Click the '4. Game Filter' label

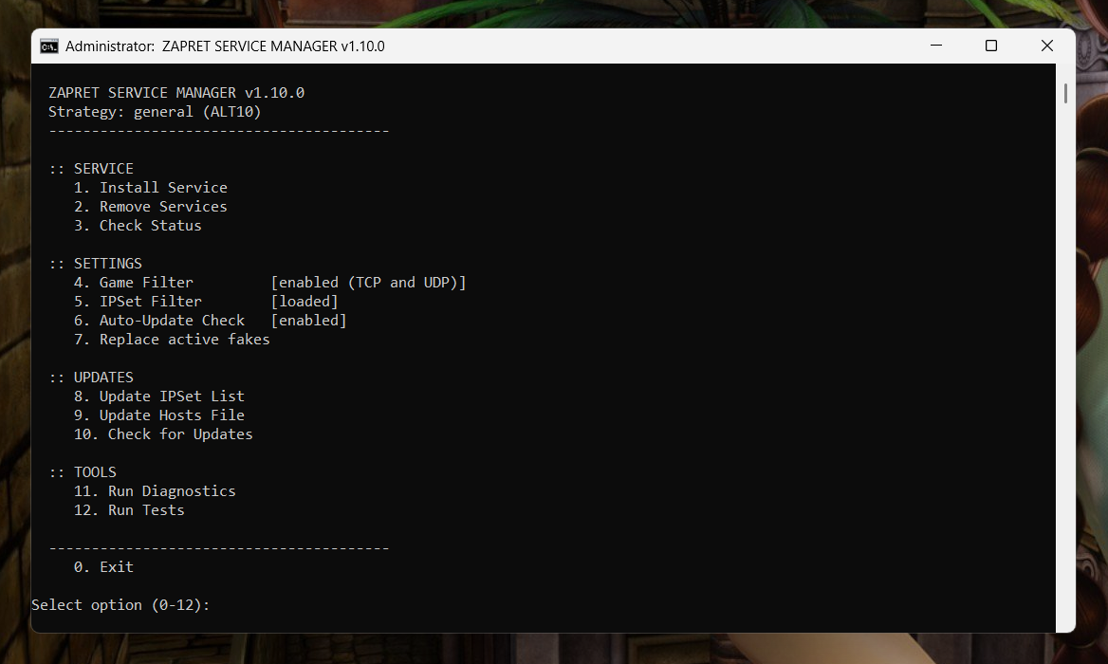pyautogui.click(x=134, y=282)
